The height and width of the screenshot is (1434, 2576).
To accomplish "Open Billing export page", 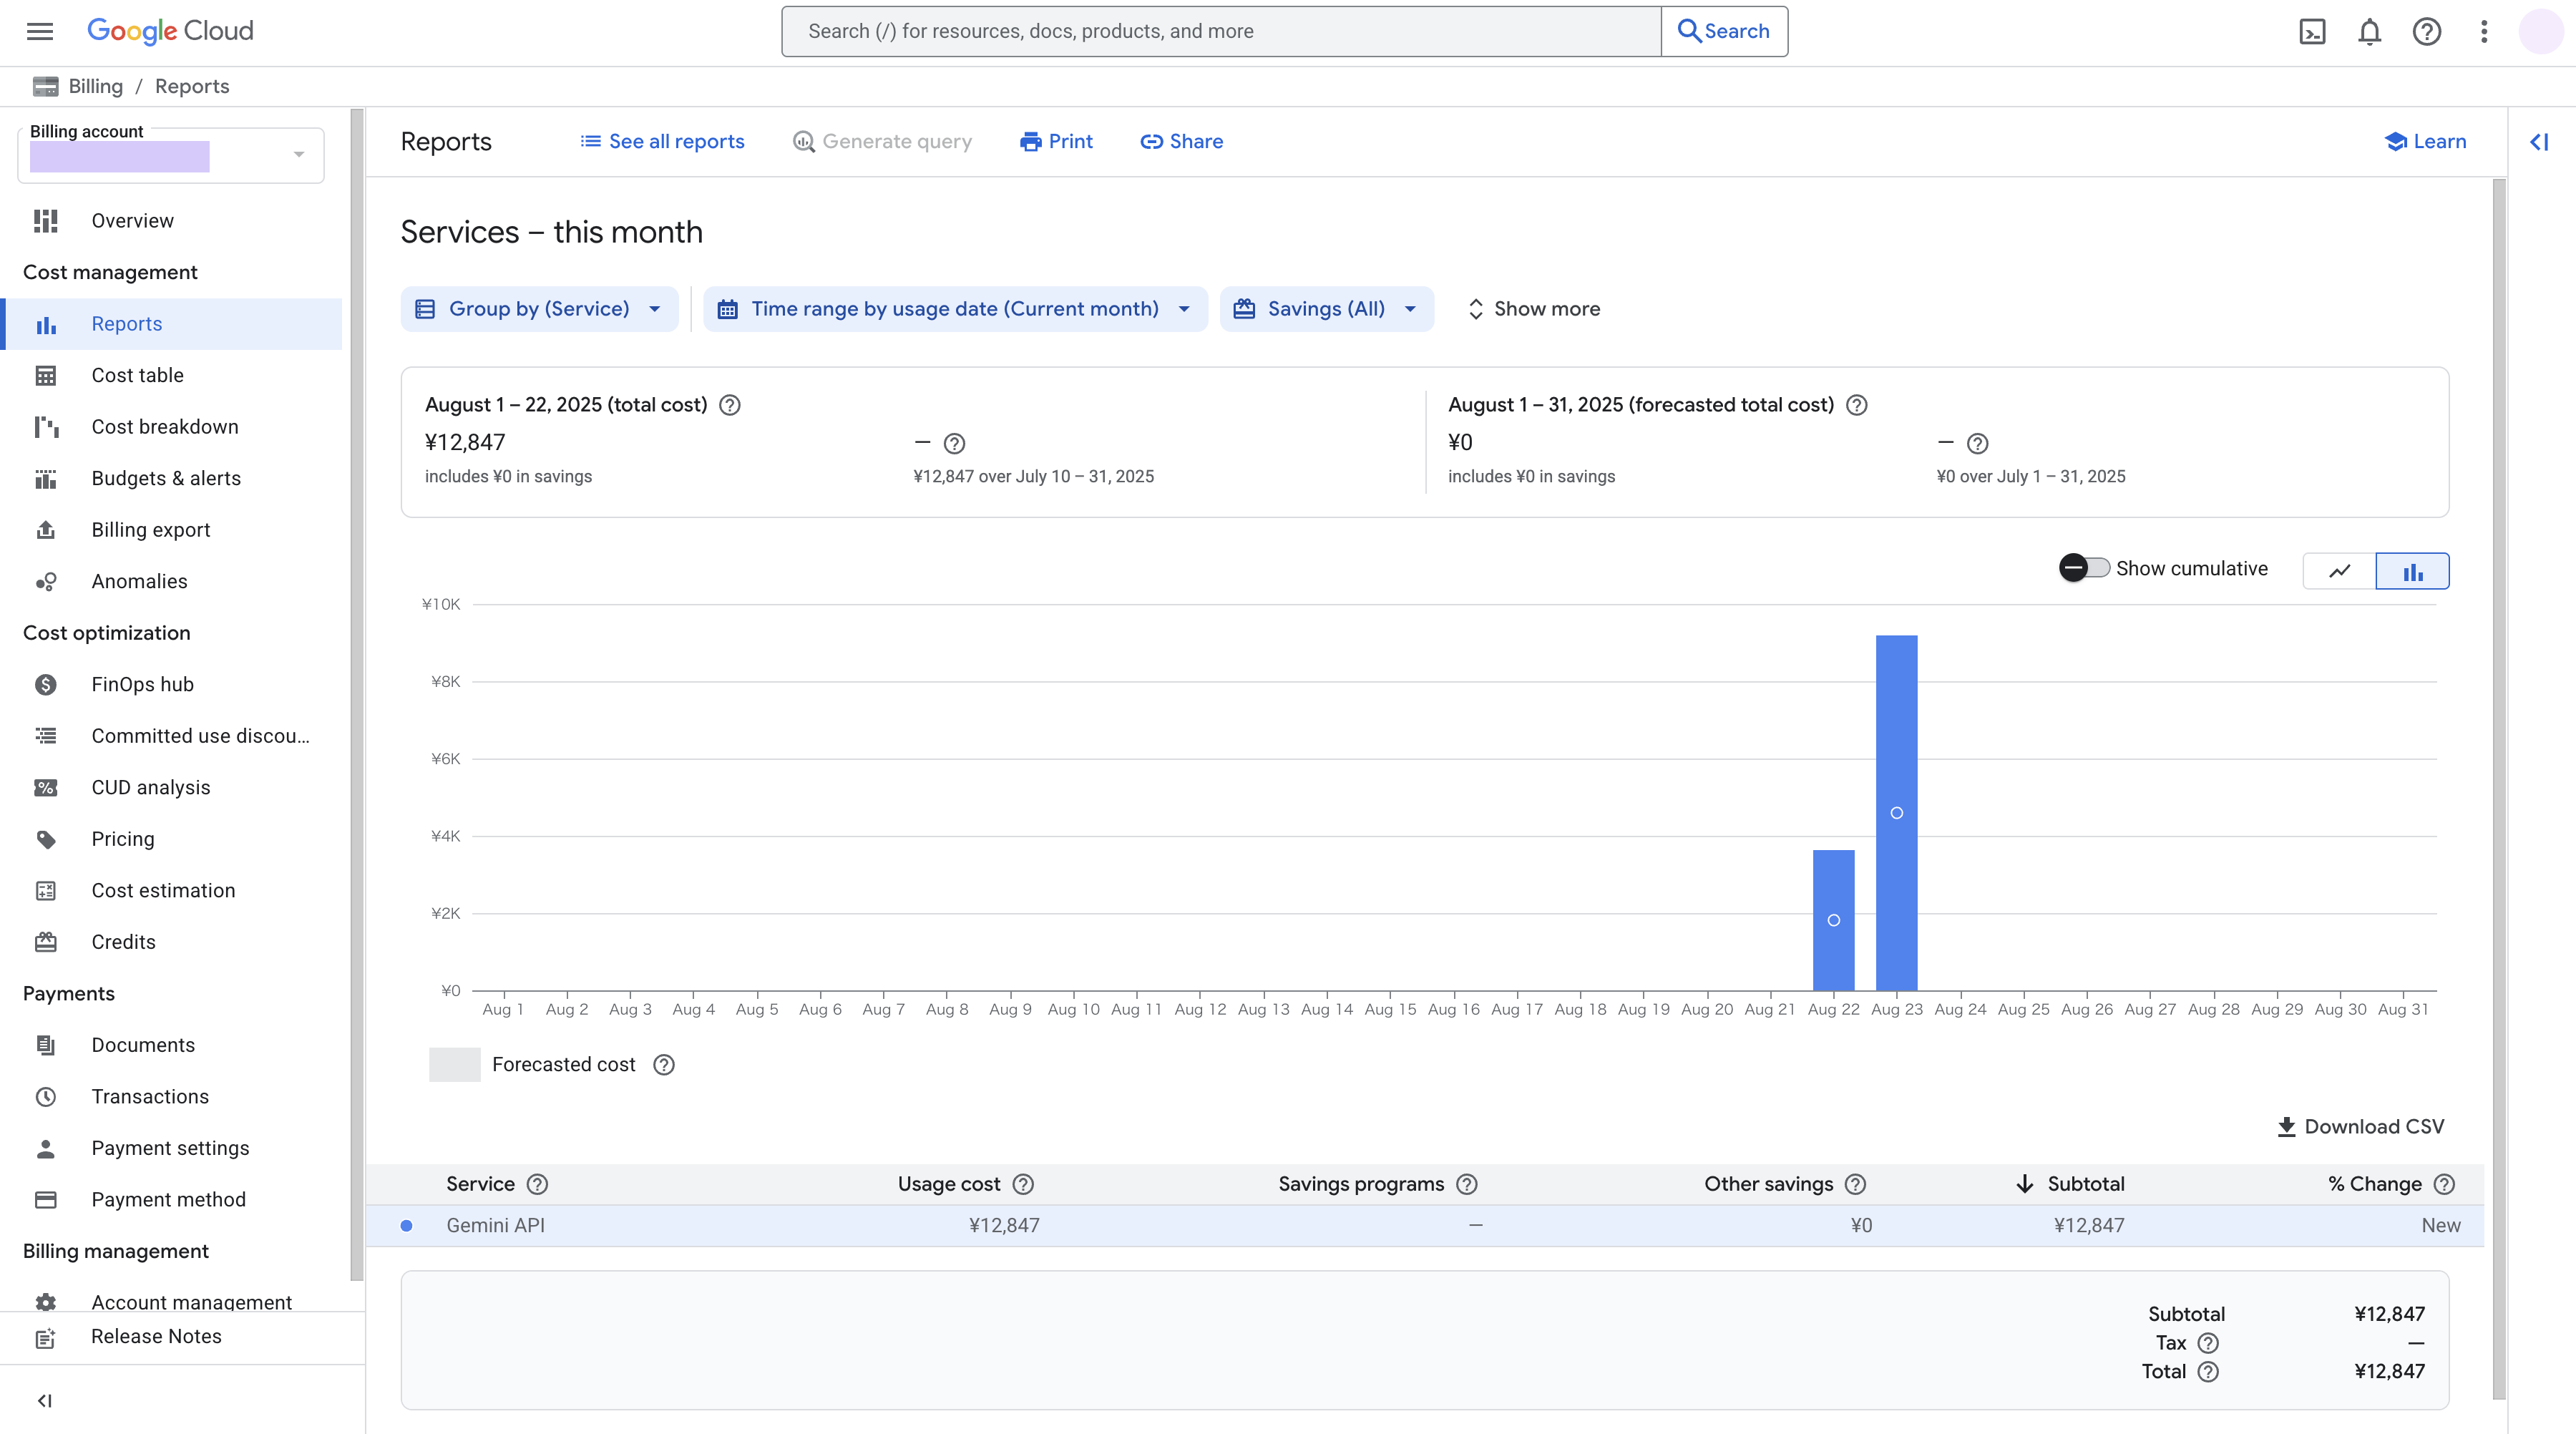I will (x=171, y=530).
